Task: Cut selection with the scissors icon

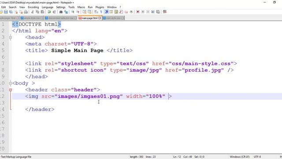Action: 32,12
